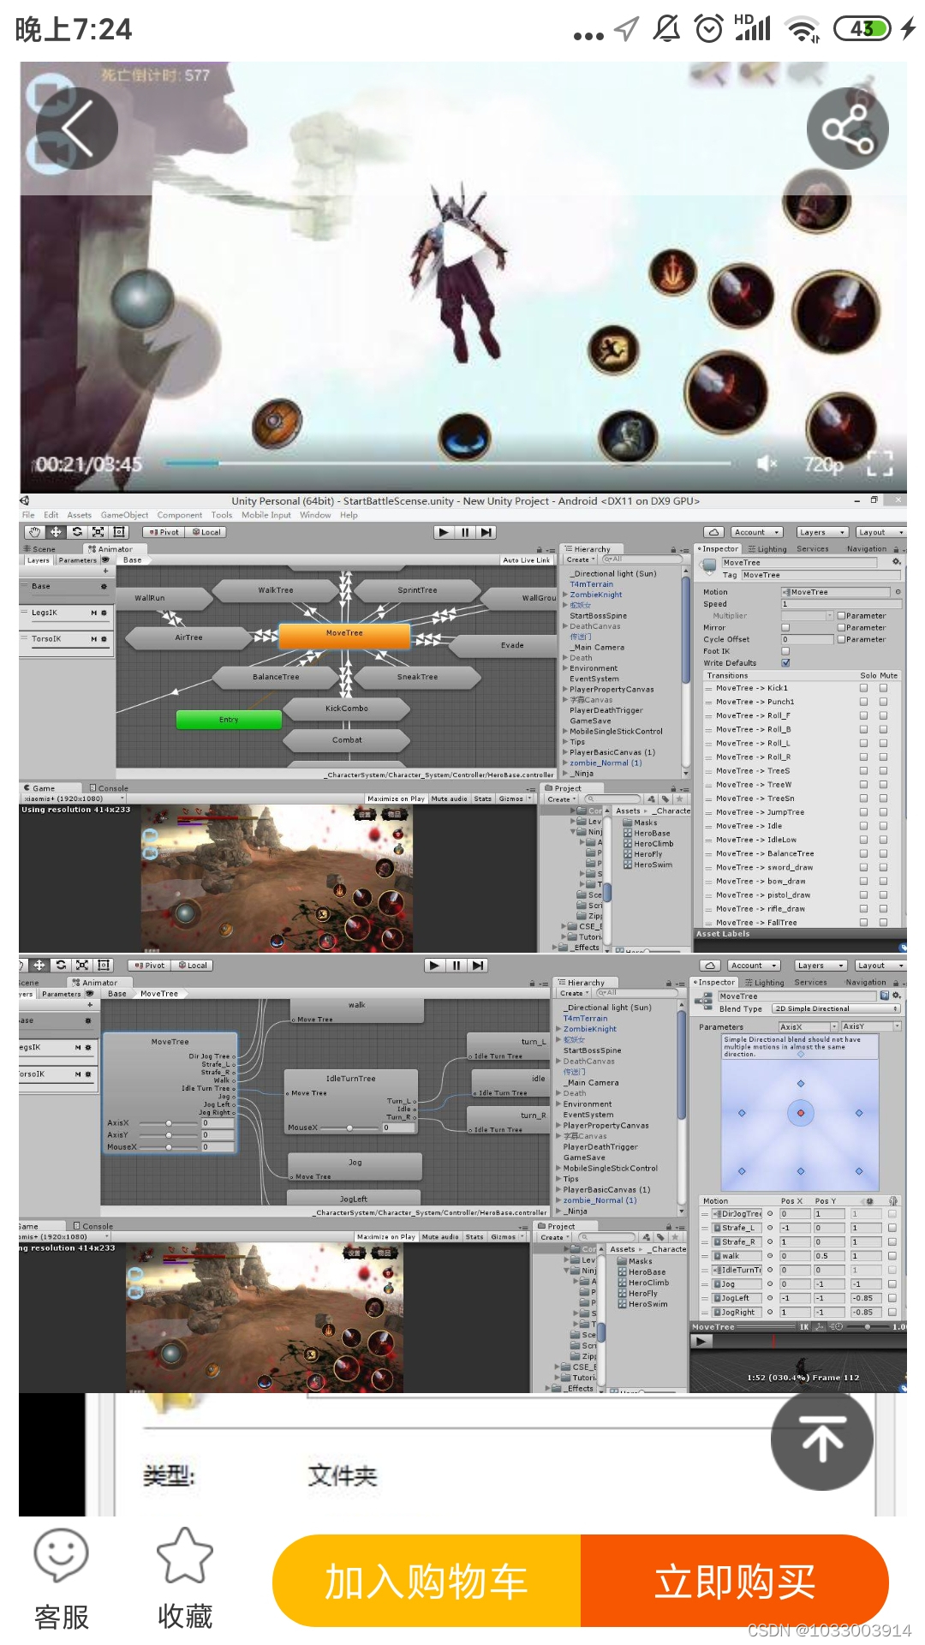Switch to Lighting tab in StartBattleScene Inspector
925x1645 pixels.
767,549
